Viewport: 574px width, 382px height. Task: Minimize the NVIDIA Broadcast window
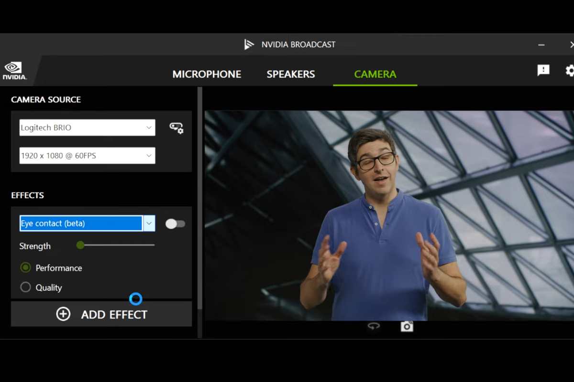[x=541, y=44]
